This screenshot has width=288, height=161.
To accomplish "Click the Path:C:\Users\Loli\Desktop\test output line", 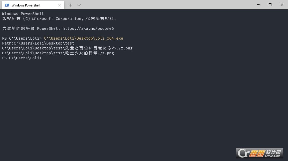I will point(38,43).
